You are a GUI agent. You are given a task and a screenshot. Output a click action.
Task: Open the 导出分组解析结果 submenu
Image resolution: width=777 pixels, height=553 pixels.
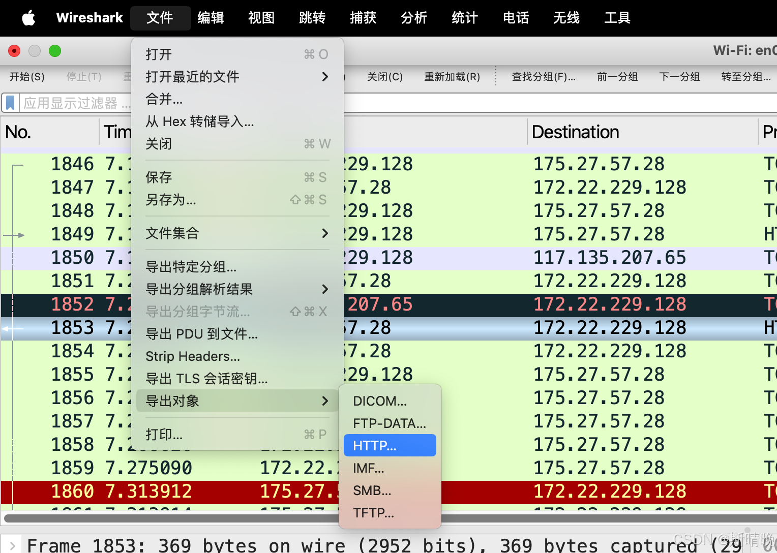point(237,289)
